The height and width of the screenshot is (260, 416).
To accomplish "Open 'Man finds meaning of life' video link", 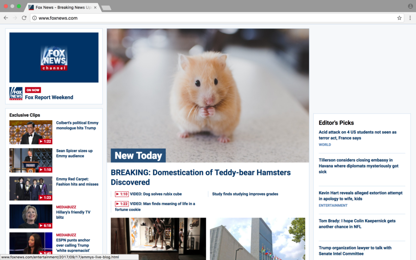I will tap(155, 207).
